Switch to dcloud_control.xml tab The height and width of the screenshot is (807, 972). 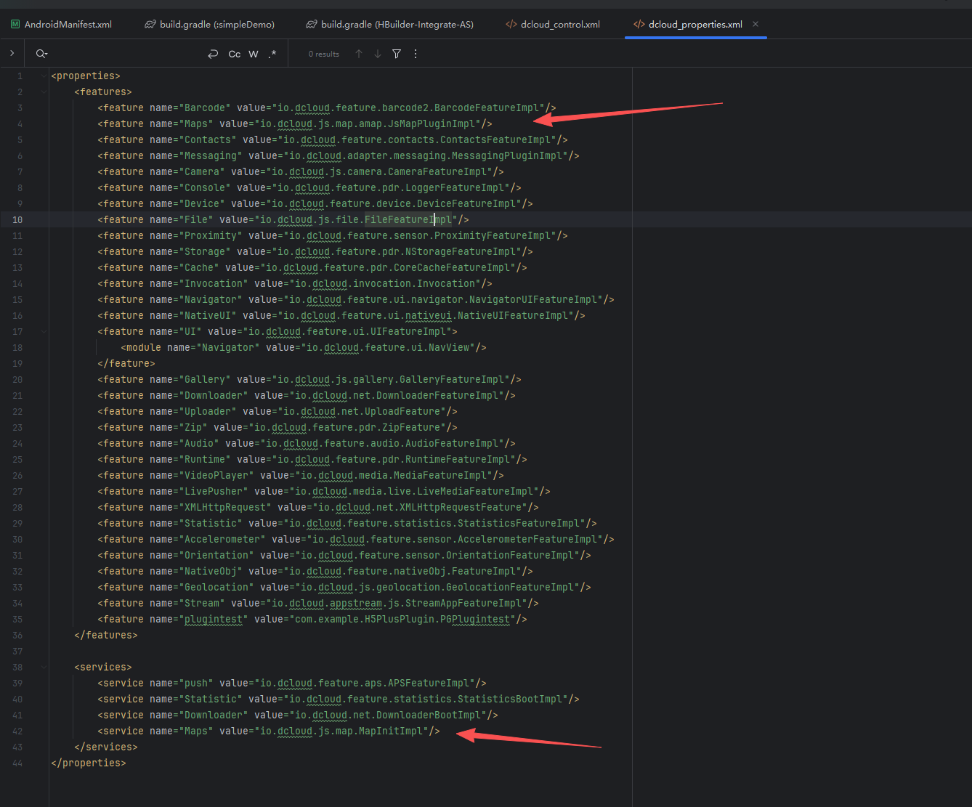coord(553,24)
